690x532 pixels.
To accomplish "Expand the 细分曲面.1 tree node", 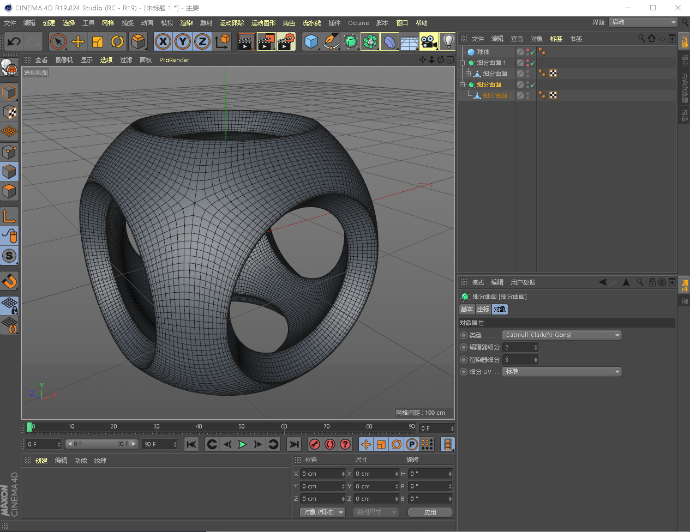I will coord(463,63).
